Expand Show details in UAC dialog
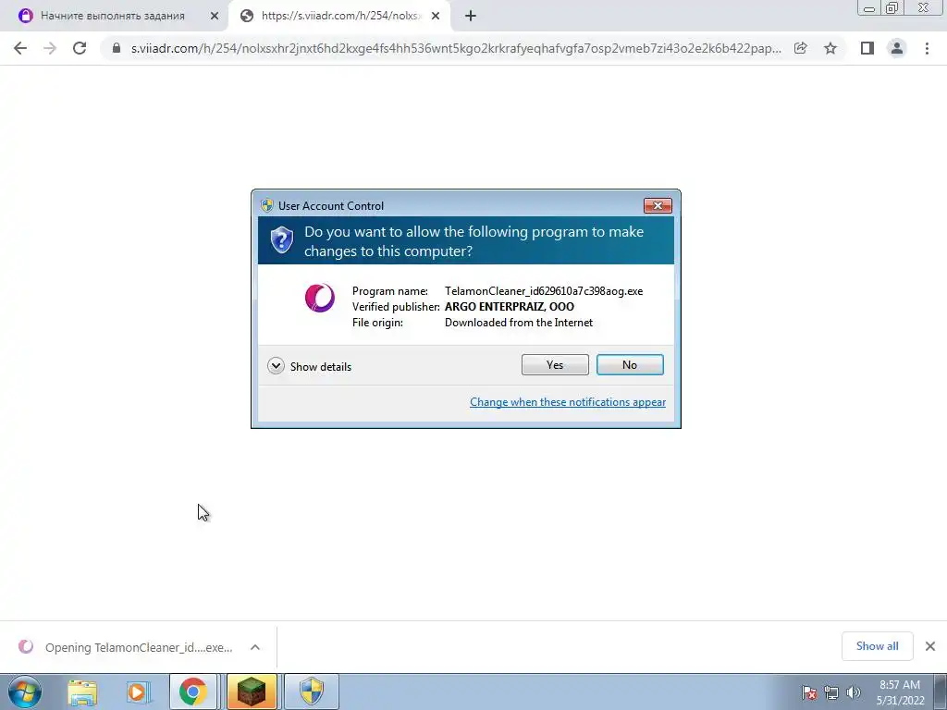947x710 pixels. click(x=309, y=366)
